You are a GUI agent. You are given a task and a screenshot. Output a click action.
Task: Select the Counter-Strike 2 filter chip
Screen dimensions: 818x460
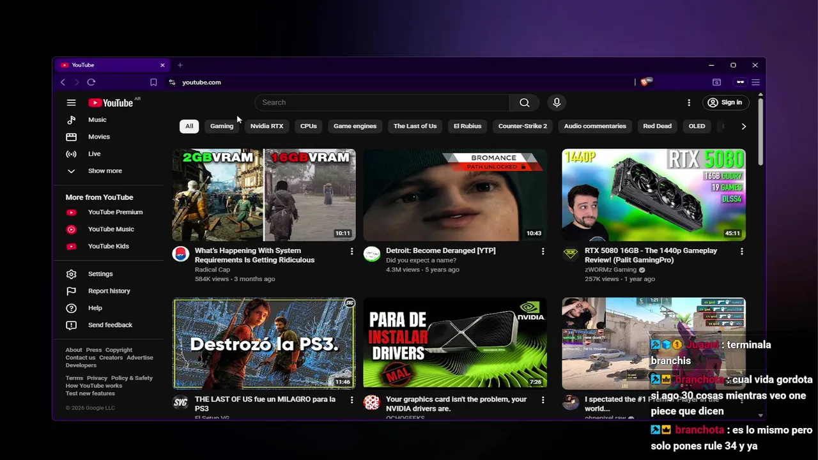[523, 126]
